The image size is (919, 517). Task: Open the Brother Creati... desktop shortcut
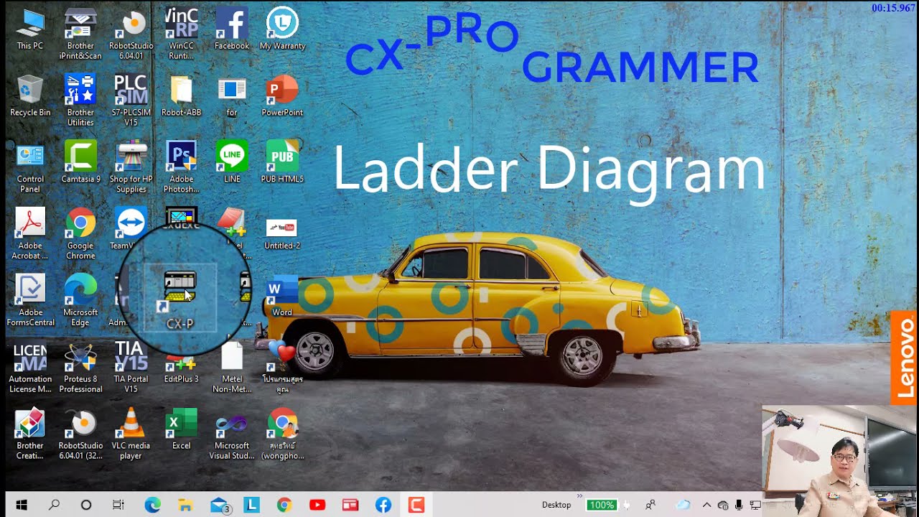pos(30,434)
